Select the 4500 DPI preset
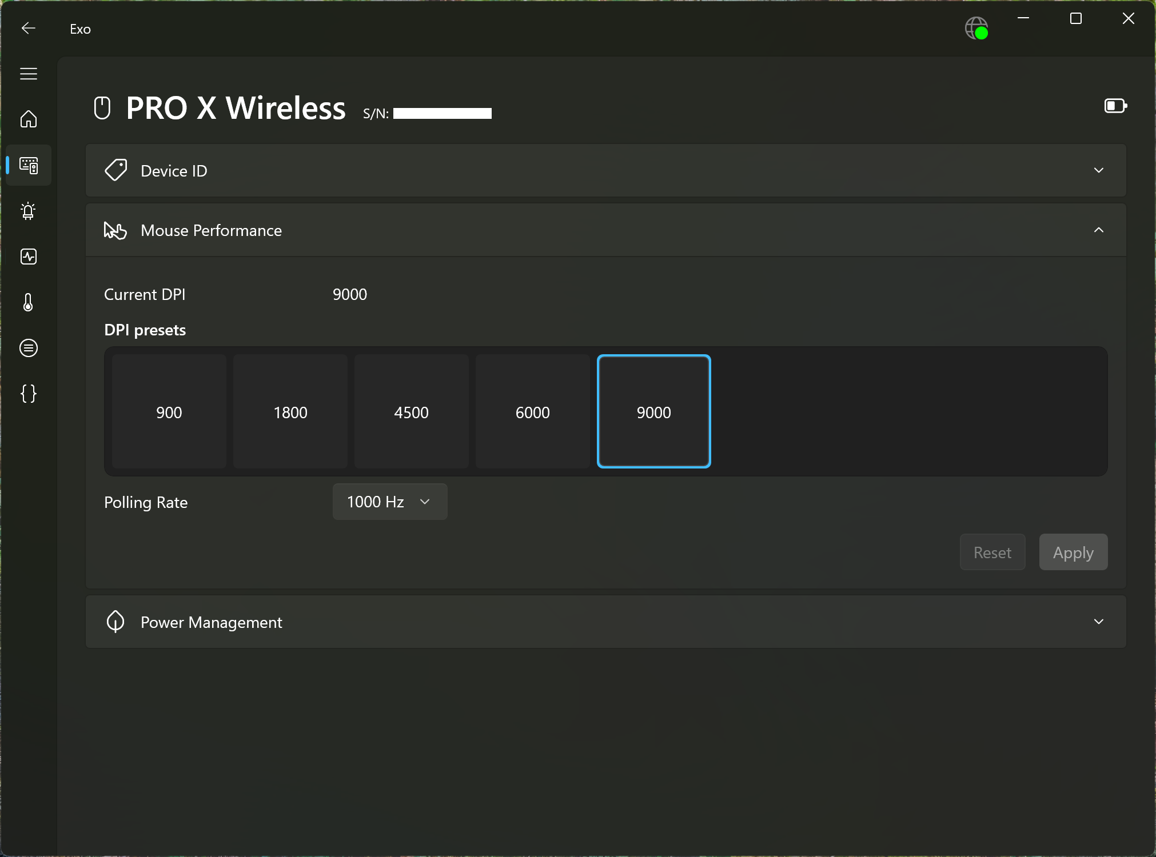 coord(412,412)
